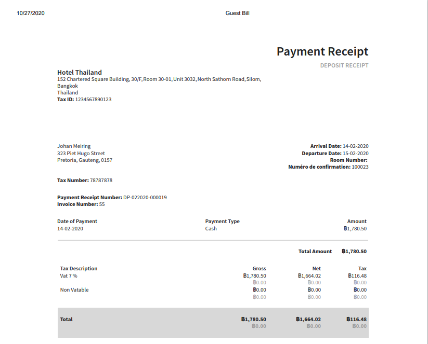The width and height of the screenshot is (428, 344).
Task: Select Departure Date 15-02-2020
Action: coord(335,154)
